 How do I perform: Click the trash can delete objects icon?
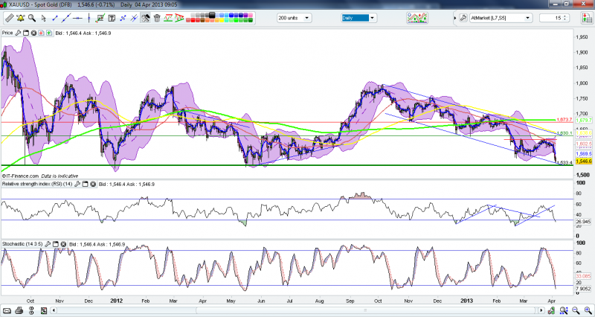coord(157,17)
